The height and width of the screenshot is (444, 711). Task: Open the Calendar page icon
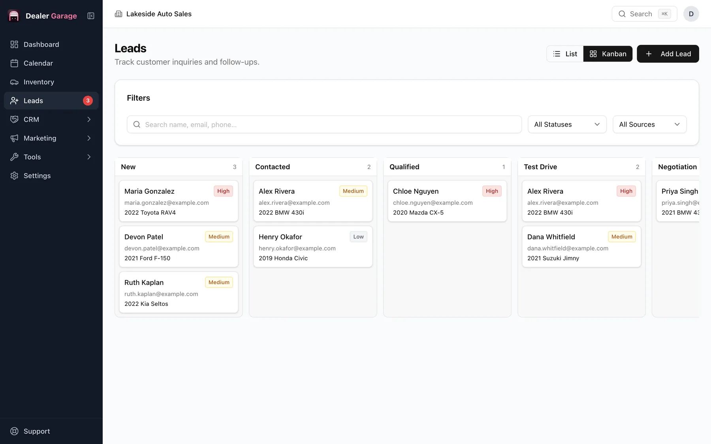(14, 63)
